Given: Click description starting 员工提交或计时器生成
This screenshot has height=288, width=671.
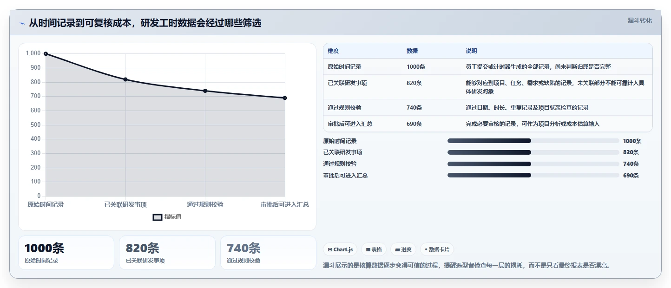Looking at the screenshot, I should (538, 67).
